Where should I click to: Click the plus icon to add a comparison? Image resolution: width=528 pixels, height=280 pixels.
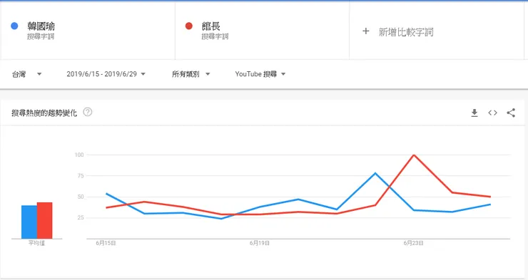coord(366,31)
